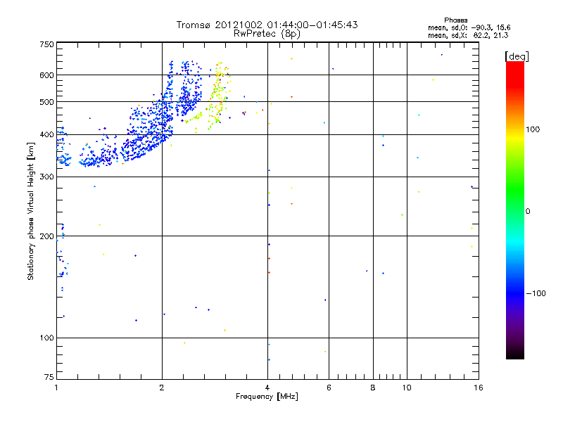Click the phase color scale bar
The height and width of the screenshot is (422, 563).
pyautogui.click(x=515, y=210)
